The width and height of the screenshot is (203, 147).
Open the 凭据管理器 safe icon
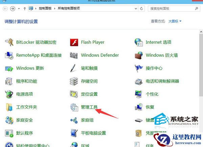click(x=138, y=133)
